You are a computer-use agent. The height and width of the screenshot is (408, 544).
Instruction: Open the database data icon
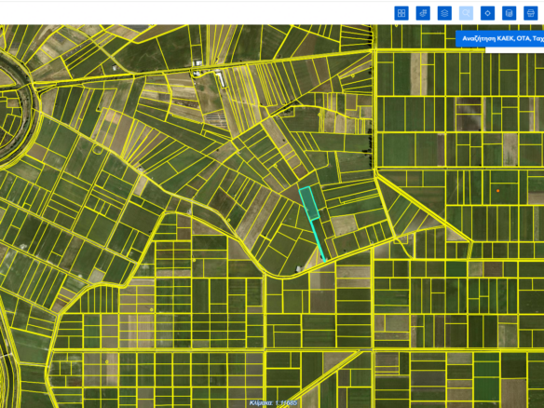pos(509,13)
